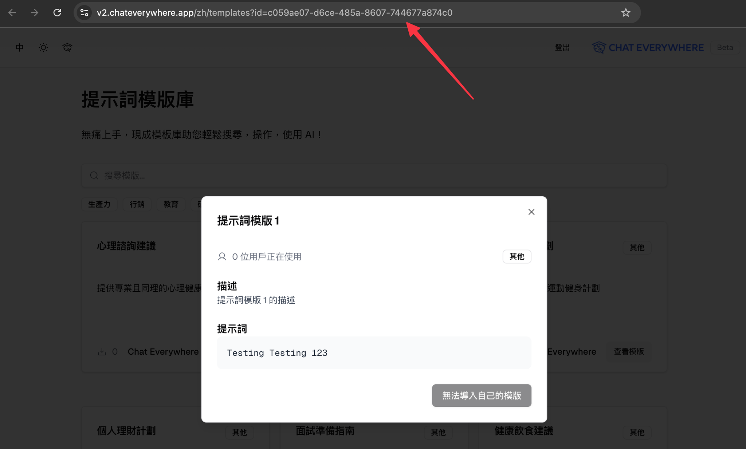Click the 提示詞模版 1 dialog title
746x449 pixels.
coord(248,221)
